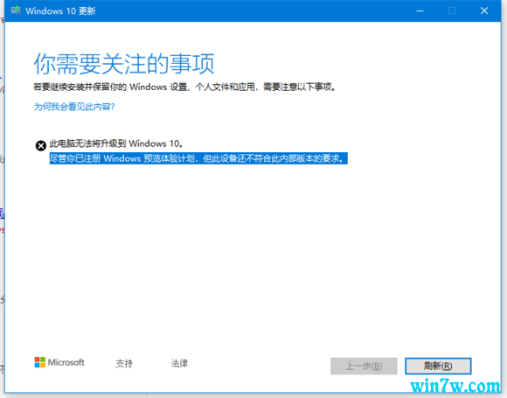Click the Windows 10 Update title bar icon
Viewport: 507px width, 398px height.
pos(16,10)
